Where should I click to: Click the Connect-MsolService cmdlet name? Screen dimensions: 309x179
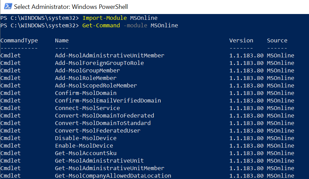click(x=87, y=108)
